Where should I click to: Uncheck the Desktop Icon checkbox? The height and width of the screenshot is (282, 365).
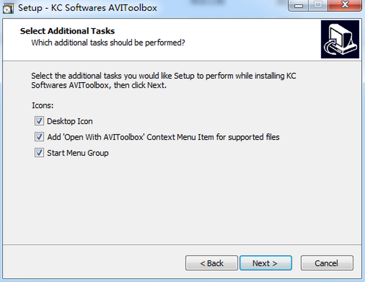(x=39, y=121)
